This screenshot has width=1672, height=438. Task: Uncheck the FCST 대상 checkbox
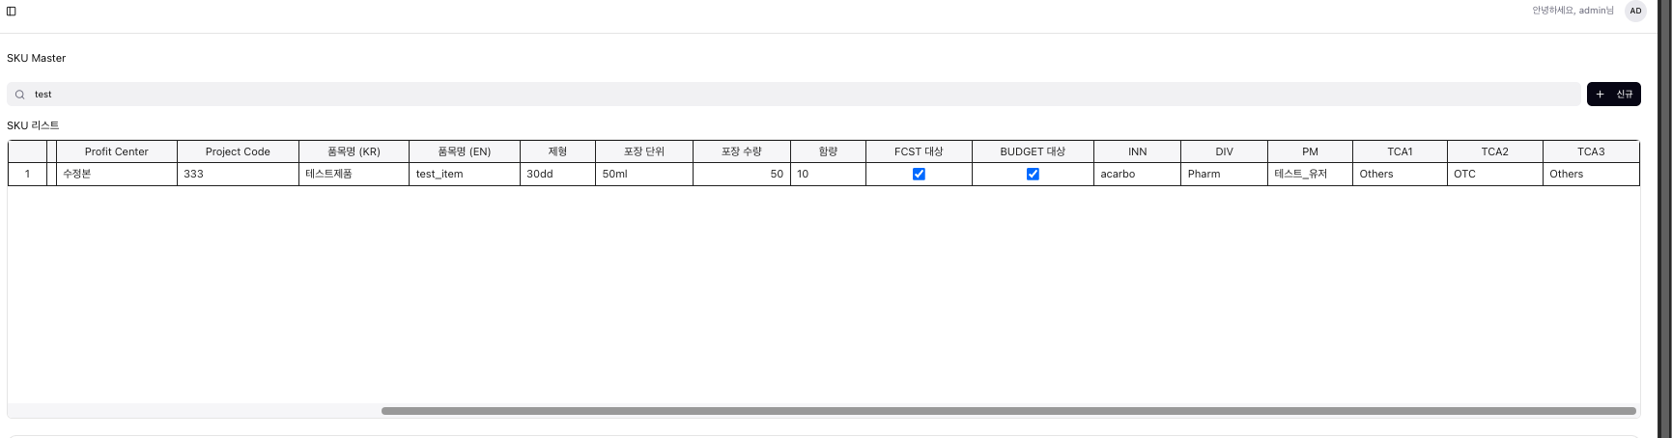(x=919, y=175)
